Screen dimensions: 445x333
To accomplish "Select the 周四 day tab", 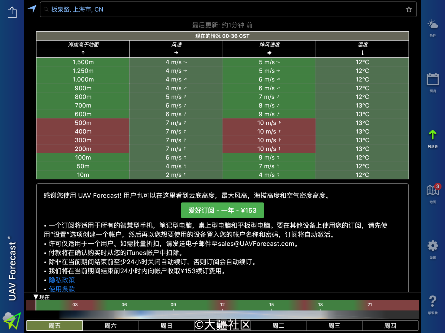I will pyautogui.click(x=390, y=326).
